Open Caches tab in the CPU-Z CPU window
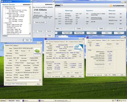This screenshot has height=102, width=127. 51,42
